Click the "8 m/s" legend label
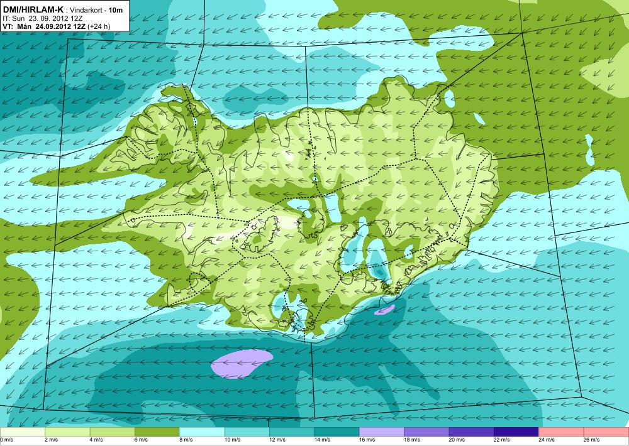This screenshot has width=629, height=446. [x=186, y=440]
